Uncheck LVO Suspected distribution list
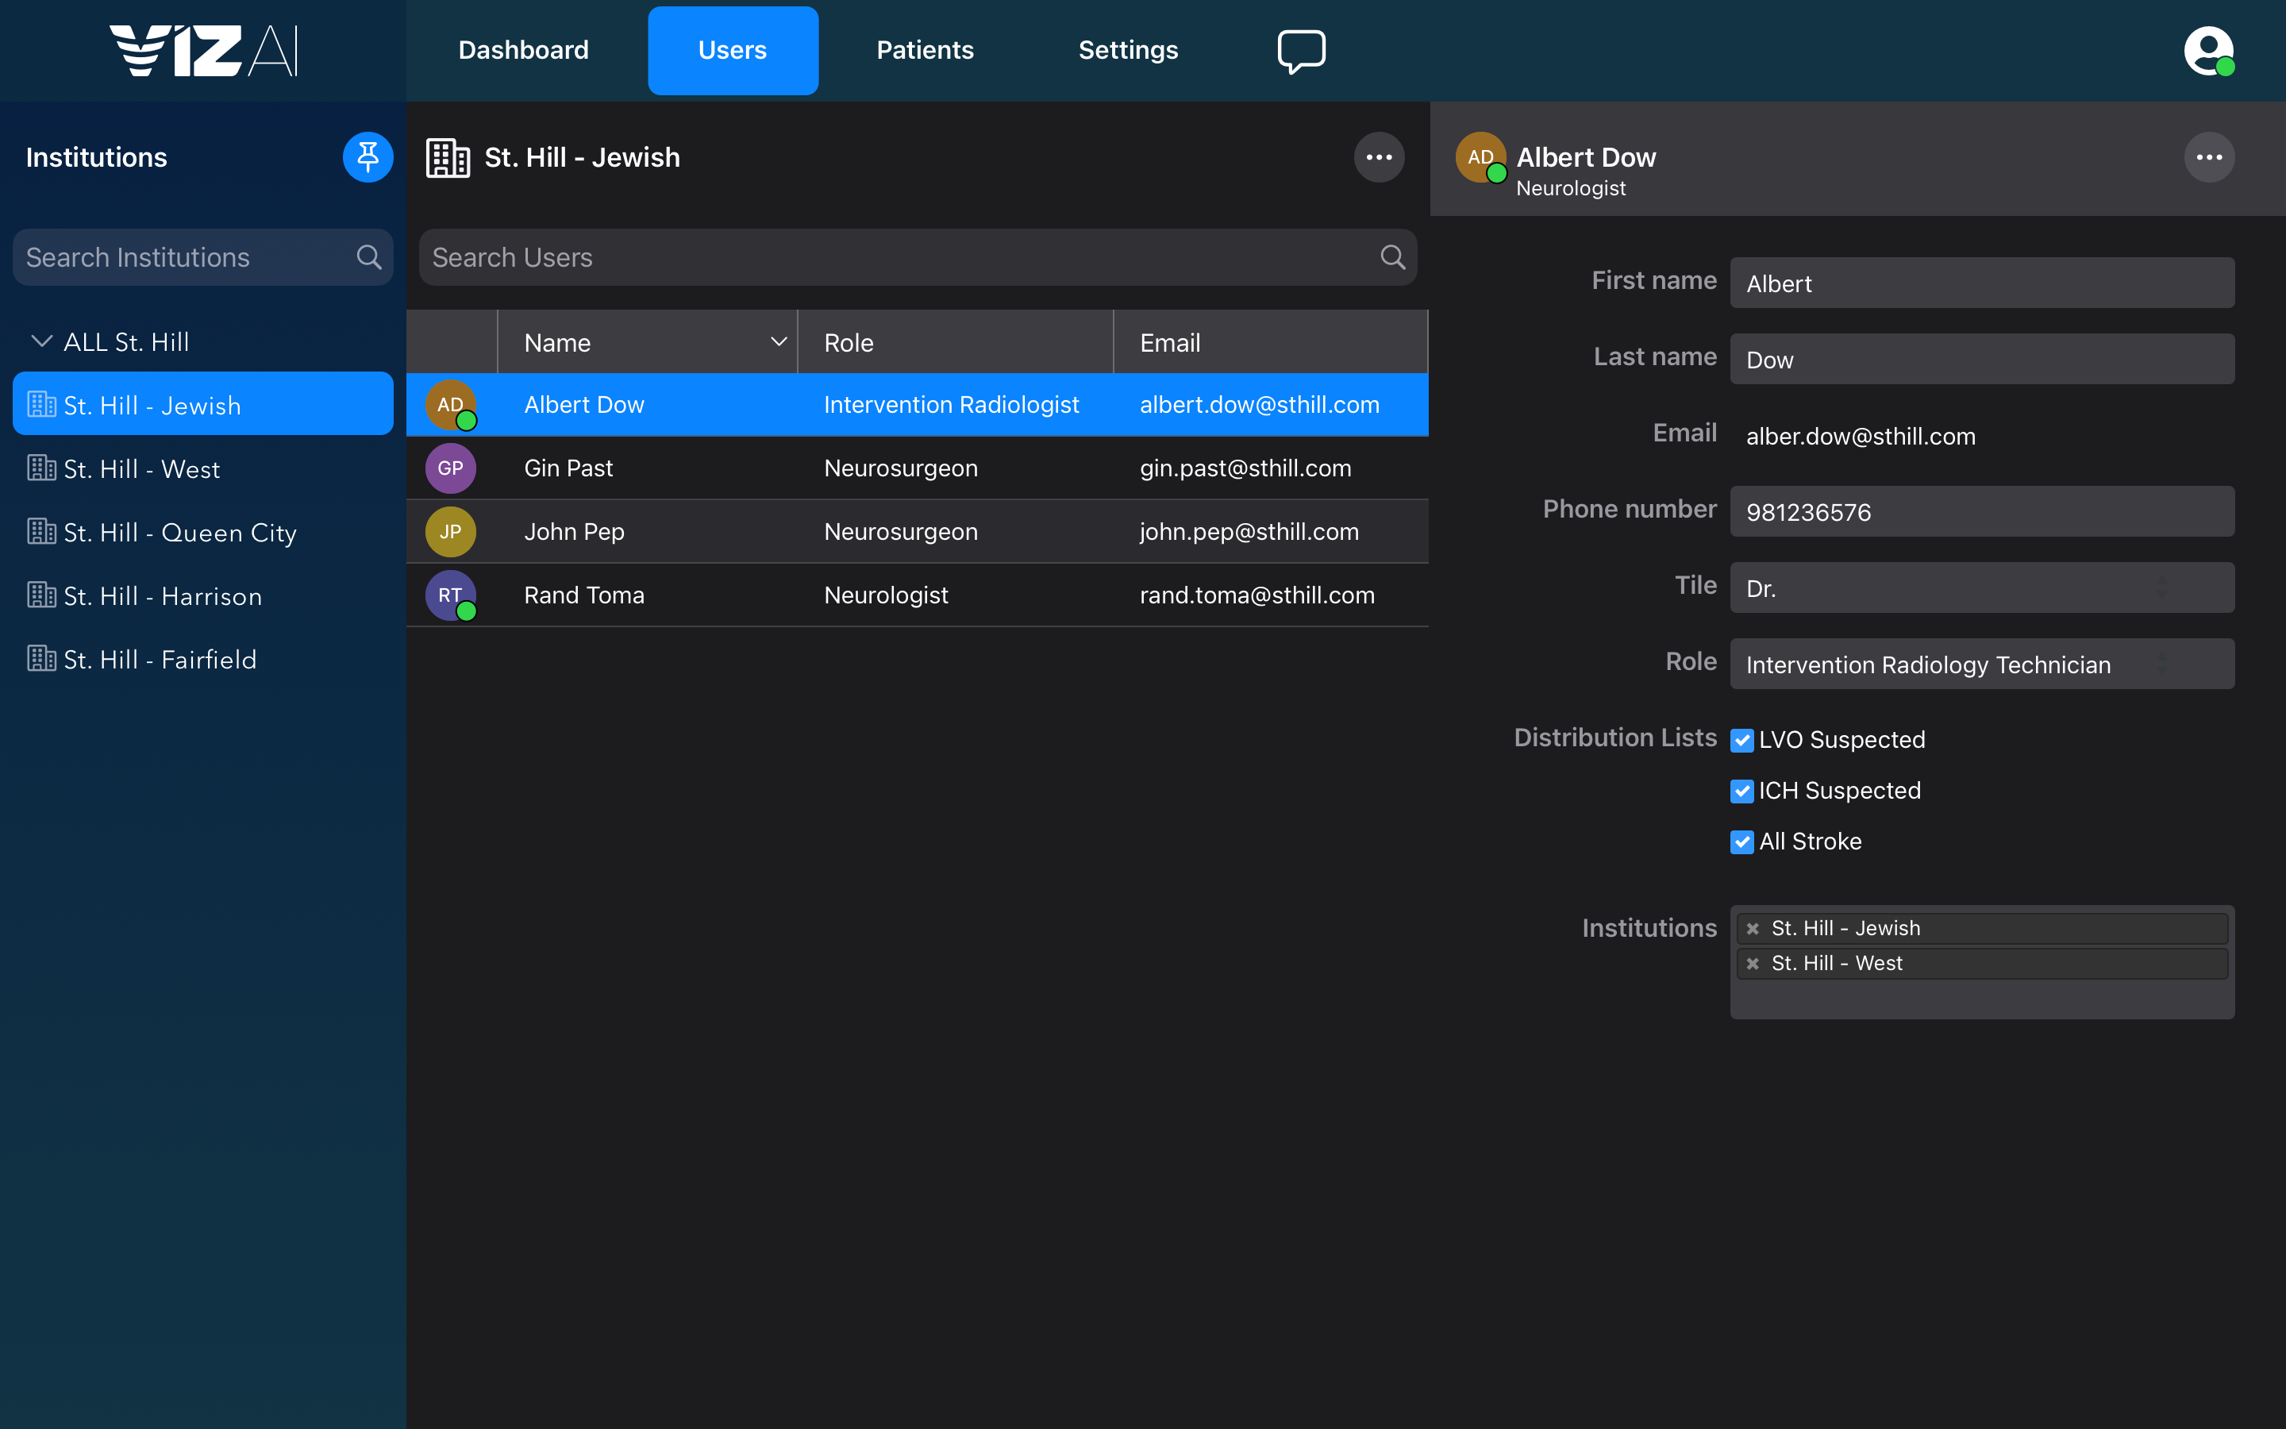 pyautogui.click(x=1742, y=740)
